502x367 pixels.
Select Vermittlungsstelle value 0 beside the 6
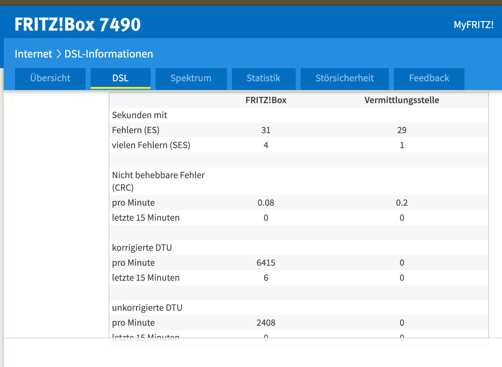[x=402, y=278]
